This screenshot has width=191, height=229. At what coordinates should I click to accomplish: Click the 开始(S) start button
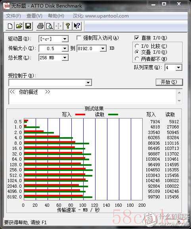pos(169,82)
